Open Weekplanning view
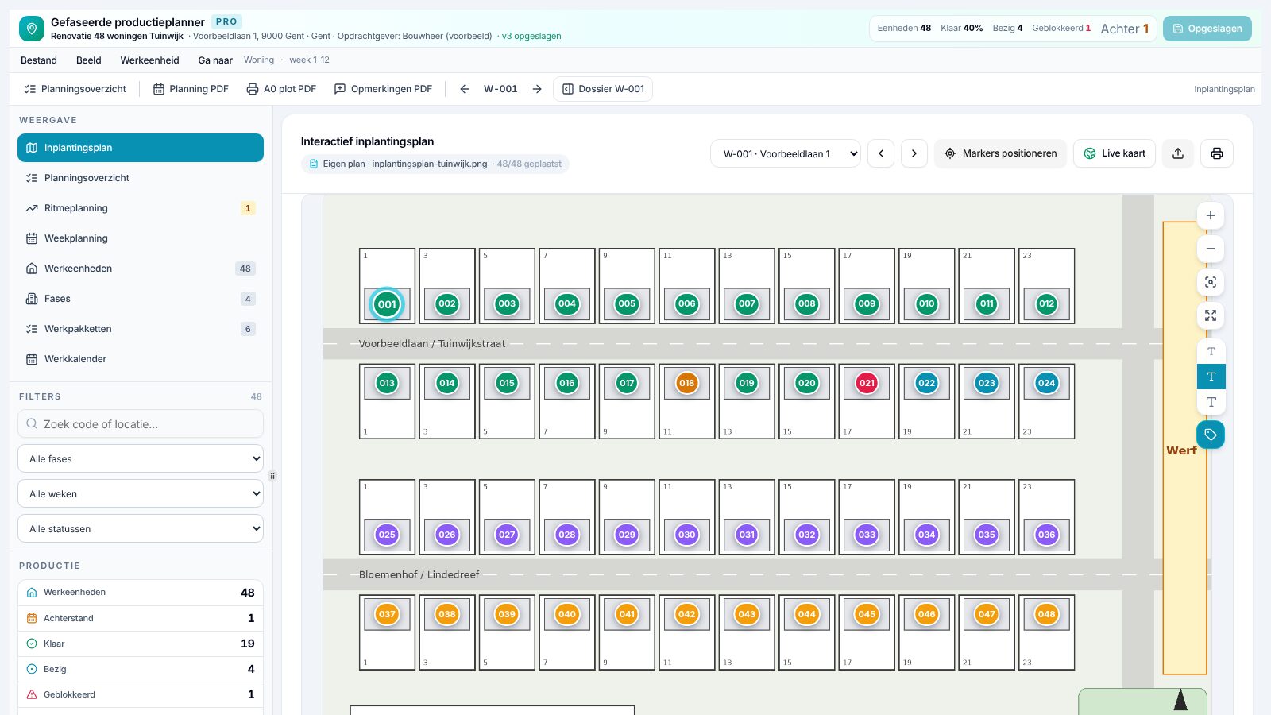 [141, 238]
